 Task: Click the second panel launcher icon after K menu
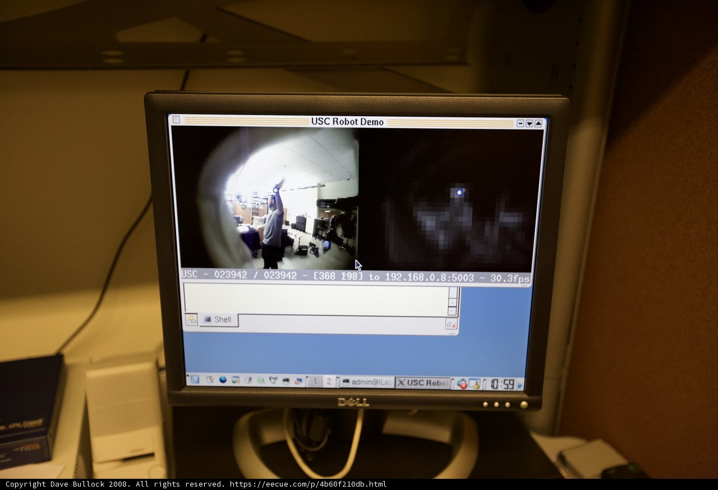(x=210, y=380)
